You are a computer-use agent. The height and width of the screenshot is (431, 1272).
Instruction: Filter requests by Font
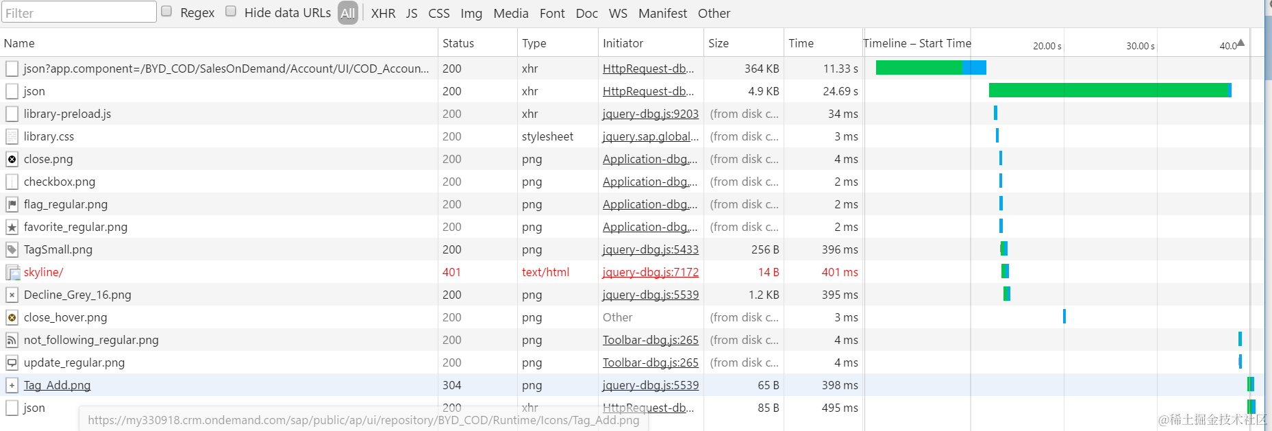pyautogui.click(x=552, y=13)
